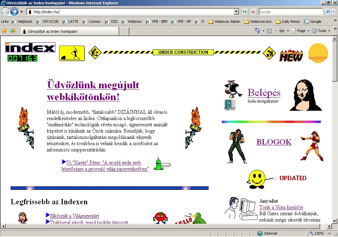
Task: Click the magnifier Search button
Action: pyautogui.click(x=328, y=12)
